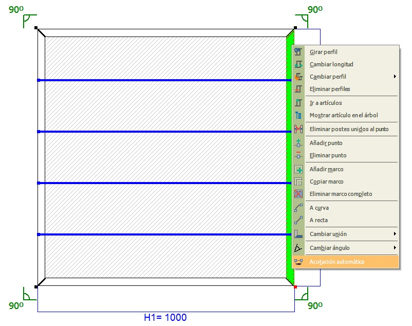Screen dimensions: 412x326
Task: Expand the Cambiar ángulo submenu
Action: coord(346,248)
